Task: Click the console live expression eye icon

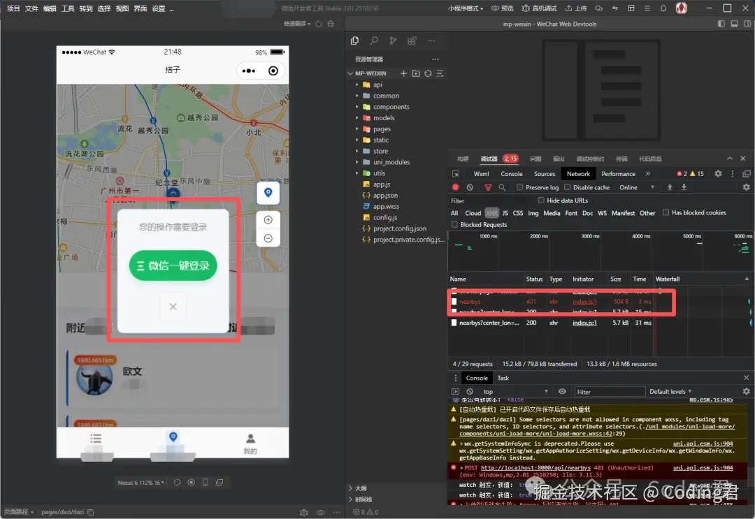Action: [x=562, y=392]
